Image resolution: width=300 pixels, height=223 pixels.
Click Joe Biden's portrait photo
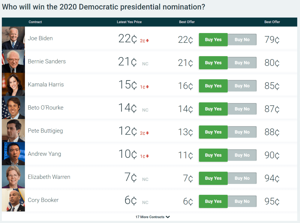pyautogui.click(x=13, y=38)
